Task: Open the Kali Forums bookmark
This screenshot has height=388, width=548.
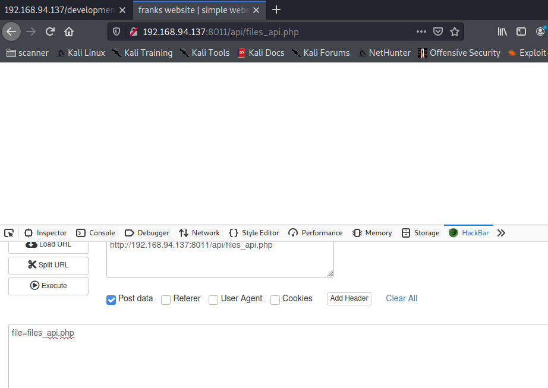Action: tap(320, 53)
